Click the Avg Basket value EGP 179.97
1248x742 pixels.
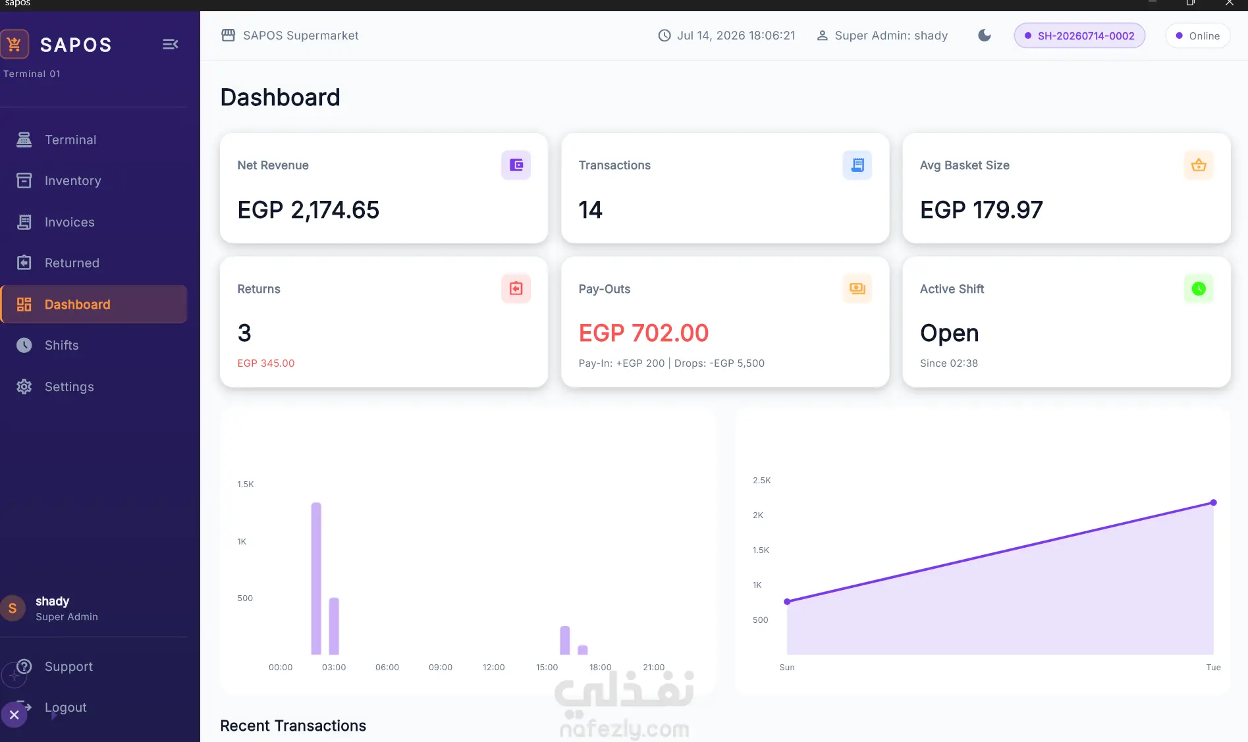coord(981,210)
